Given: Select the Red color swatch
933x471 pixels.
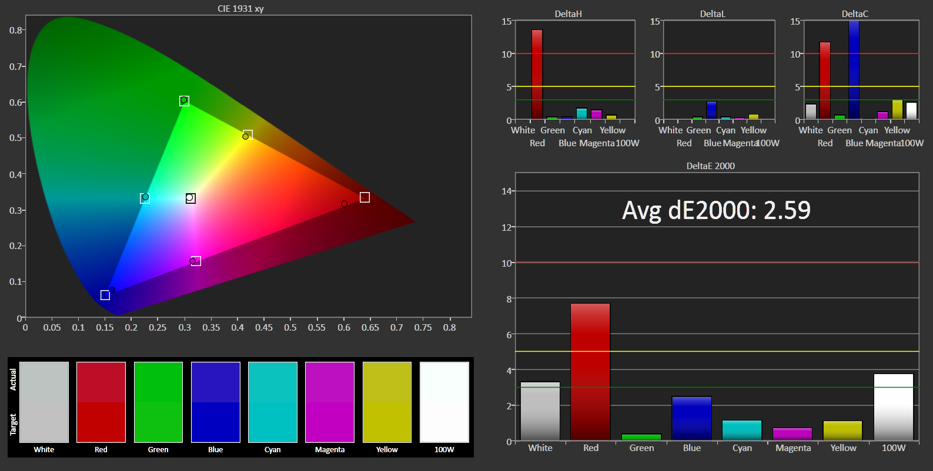Looking at the screenshot, I should [x=101, y=402].
